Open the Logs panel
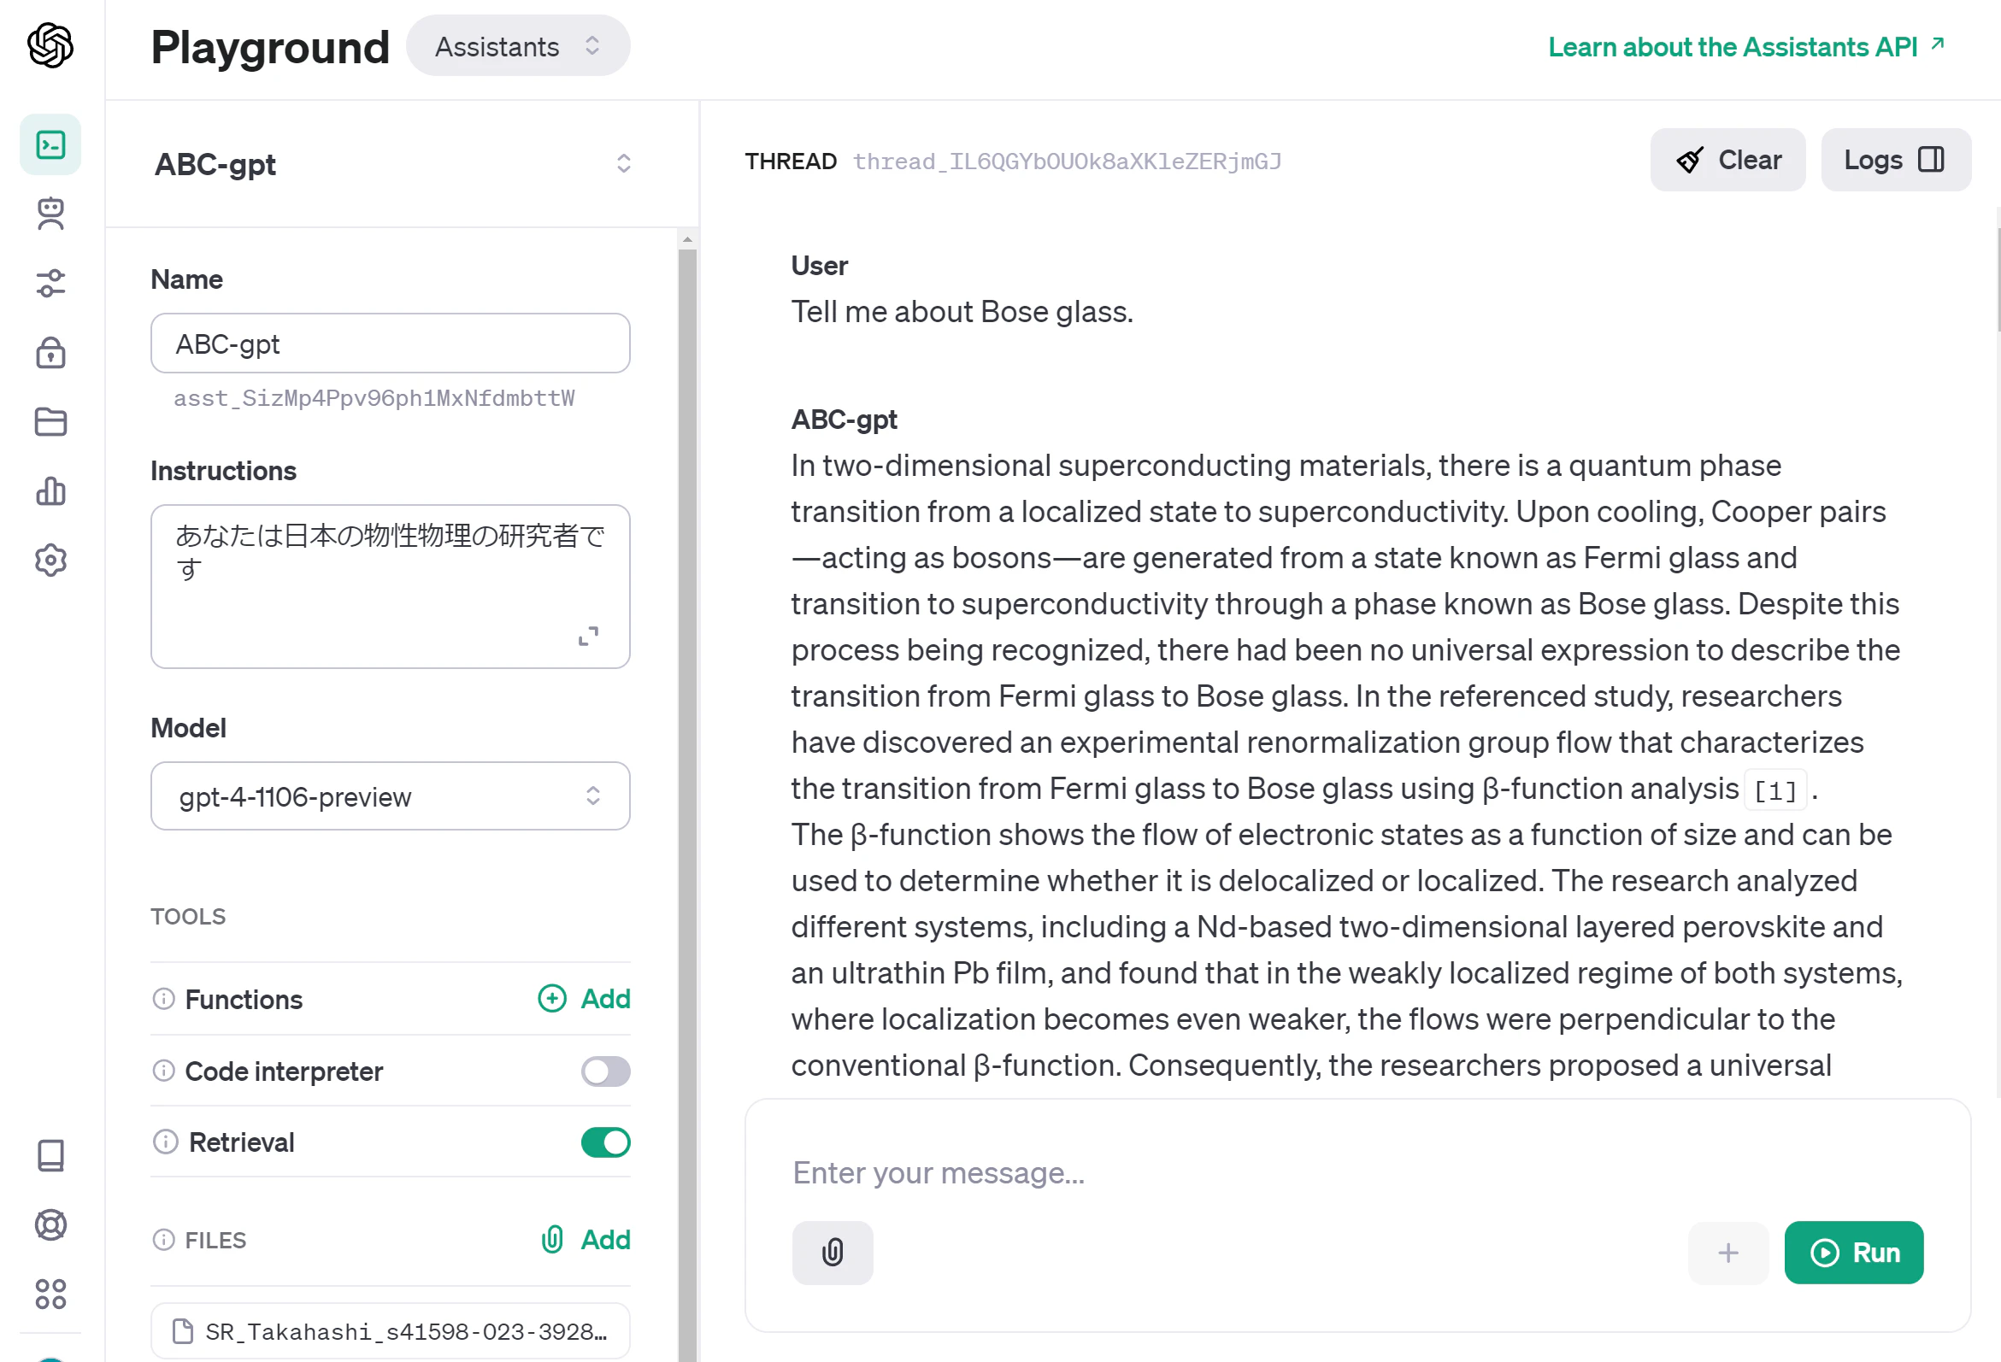Viewport: 2001px width, 1362px height. coord(1895,160)
